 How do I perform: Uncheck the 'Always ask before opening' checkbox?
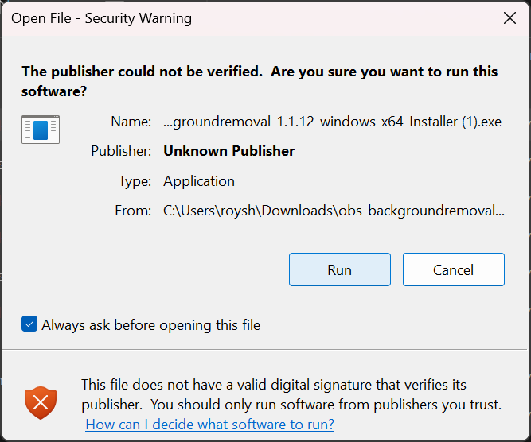coord(29,324)
